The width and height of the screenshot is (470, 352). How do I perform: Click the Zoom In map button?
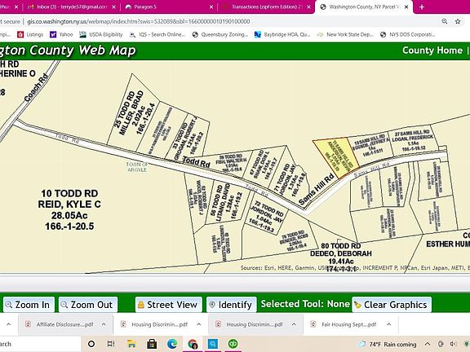(x=29, y=305)
